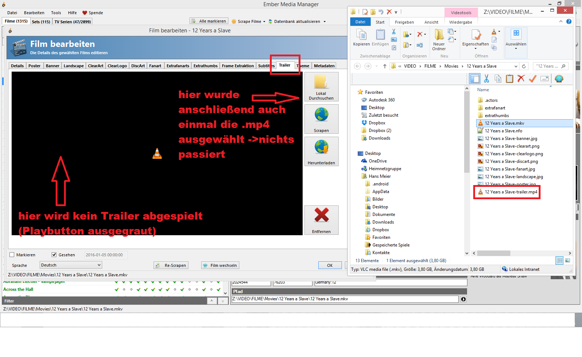
Task: Open the TV Serien (47/2899) tab
Action: pyautogui.click(x=72, y=22)
